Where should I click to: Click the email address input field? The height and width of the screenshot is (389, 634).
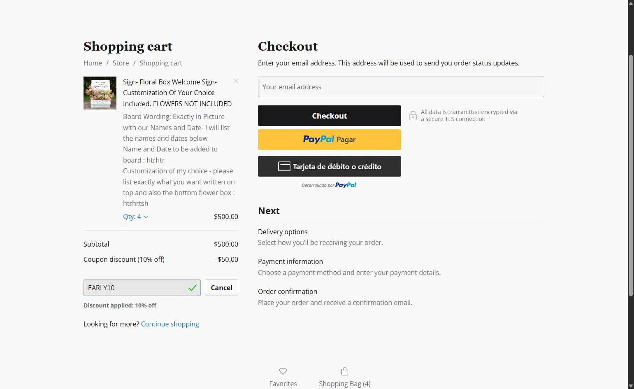tap(401, 87)
